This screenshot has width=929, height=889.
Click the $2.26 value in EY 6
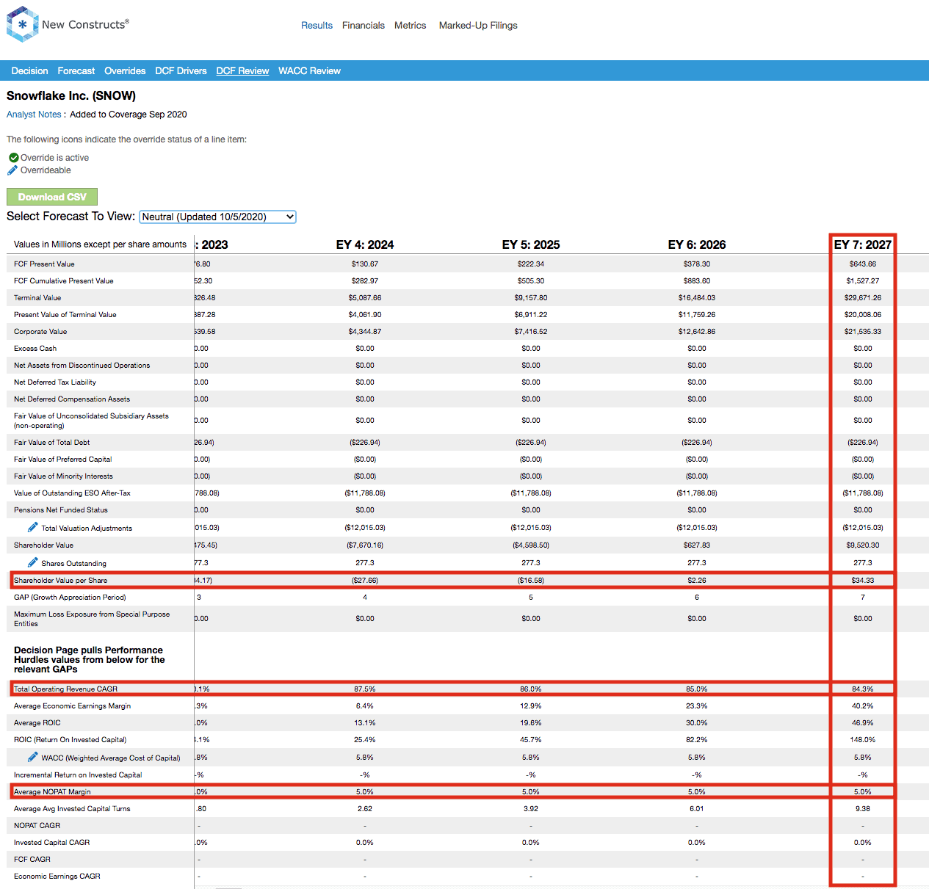click(x=697, y=581)
